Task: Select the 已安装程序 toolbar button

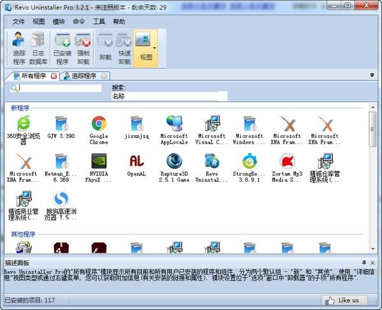Action: pos(62,48)
